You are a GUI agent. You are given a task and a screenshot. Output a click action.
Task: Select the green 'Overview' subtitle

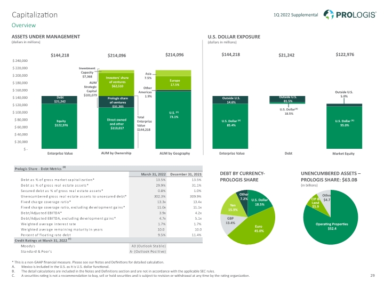[x=23, y=25]
